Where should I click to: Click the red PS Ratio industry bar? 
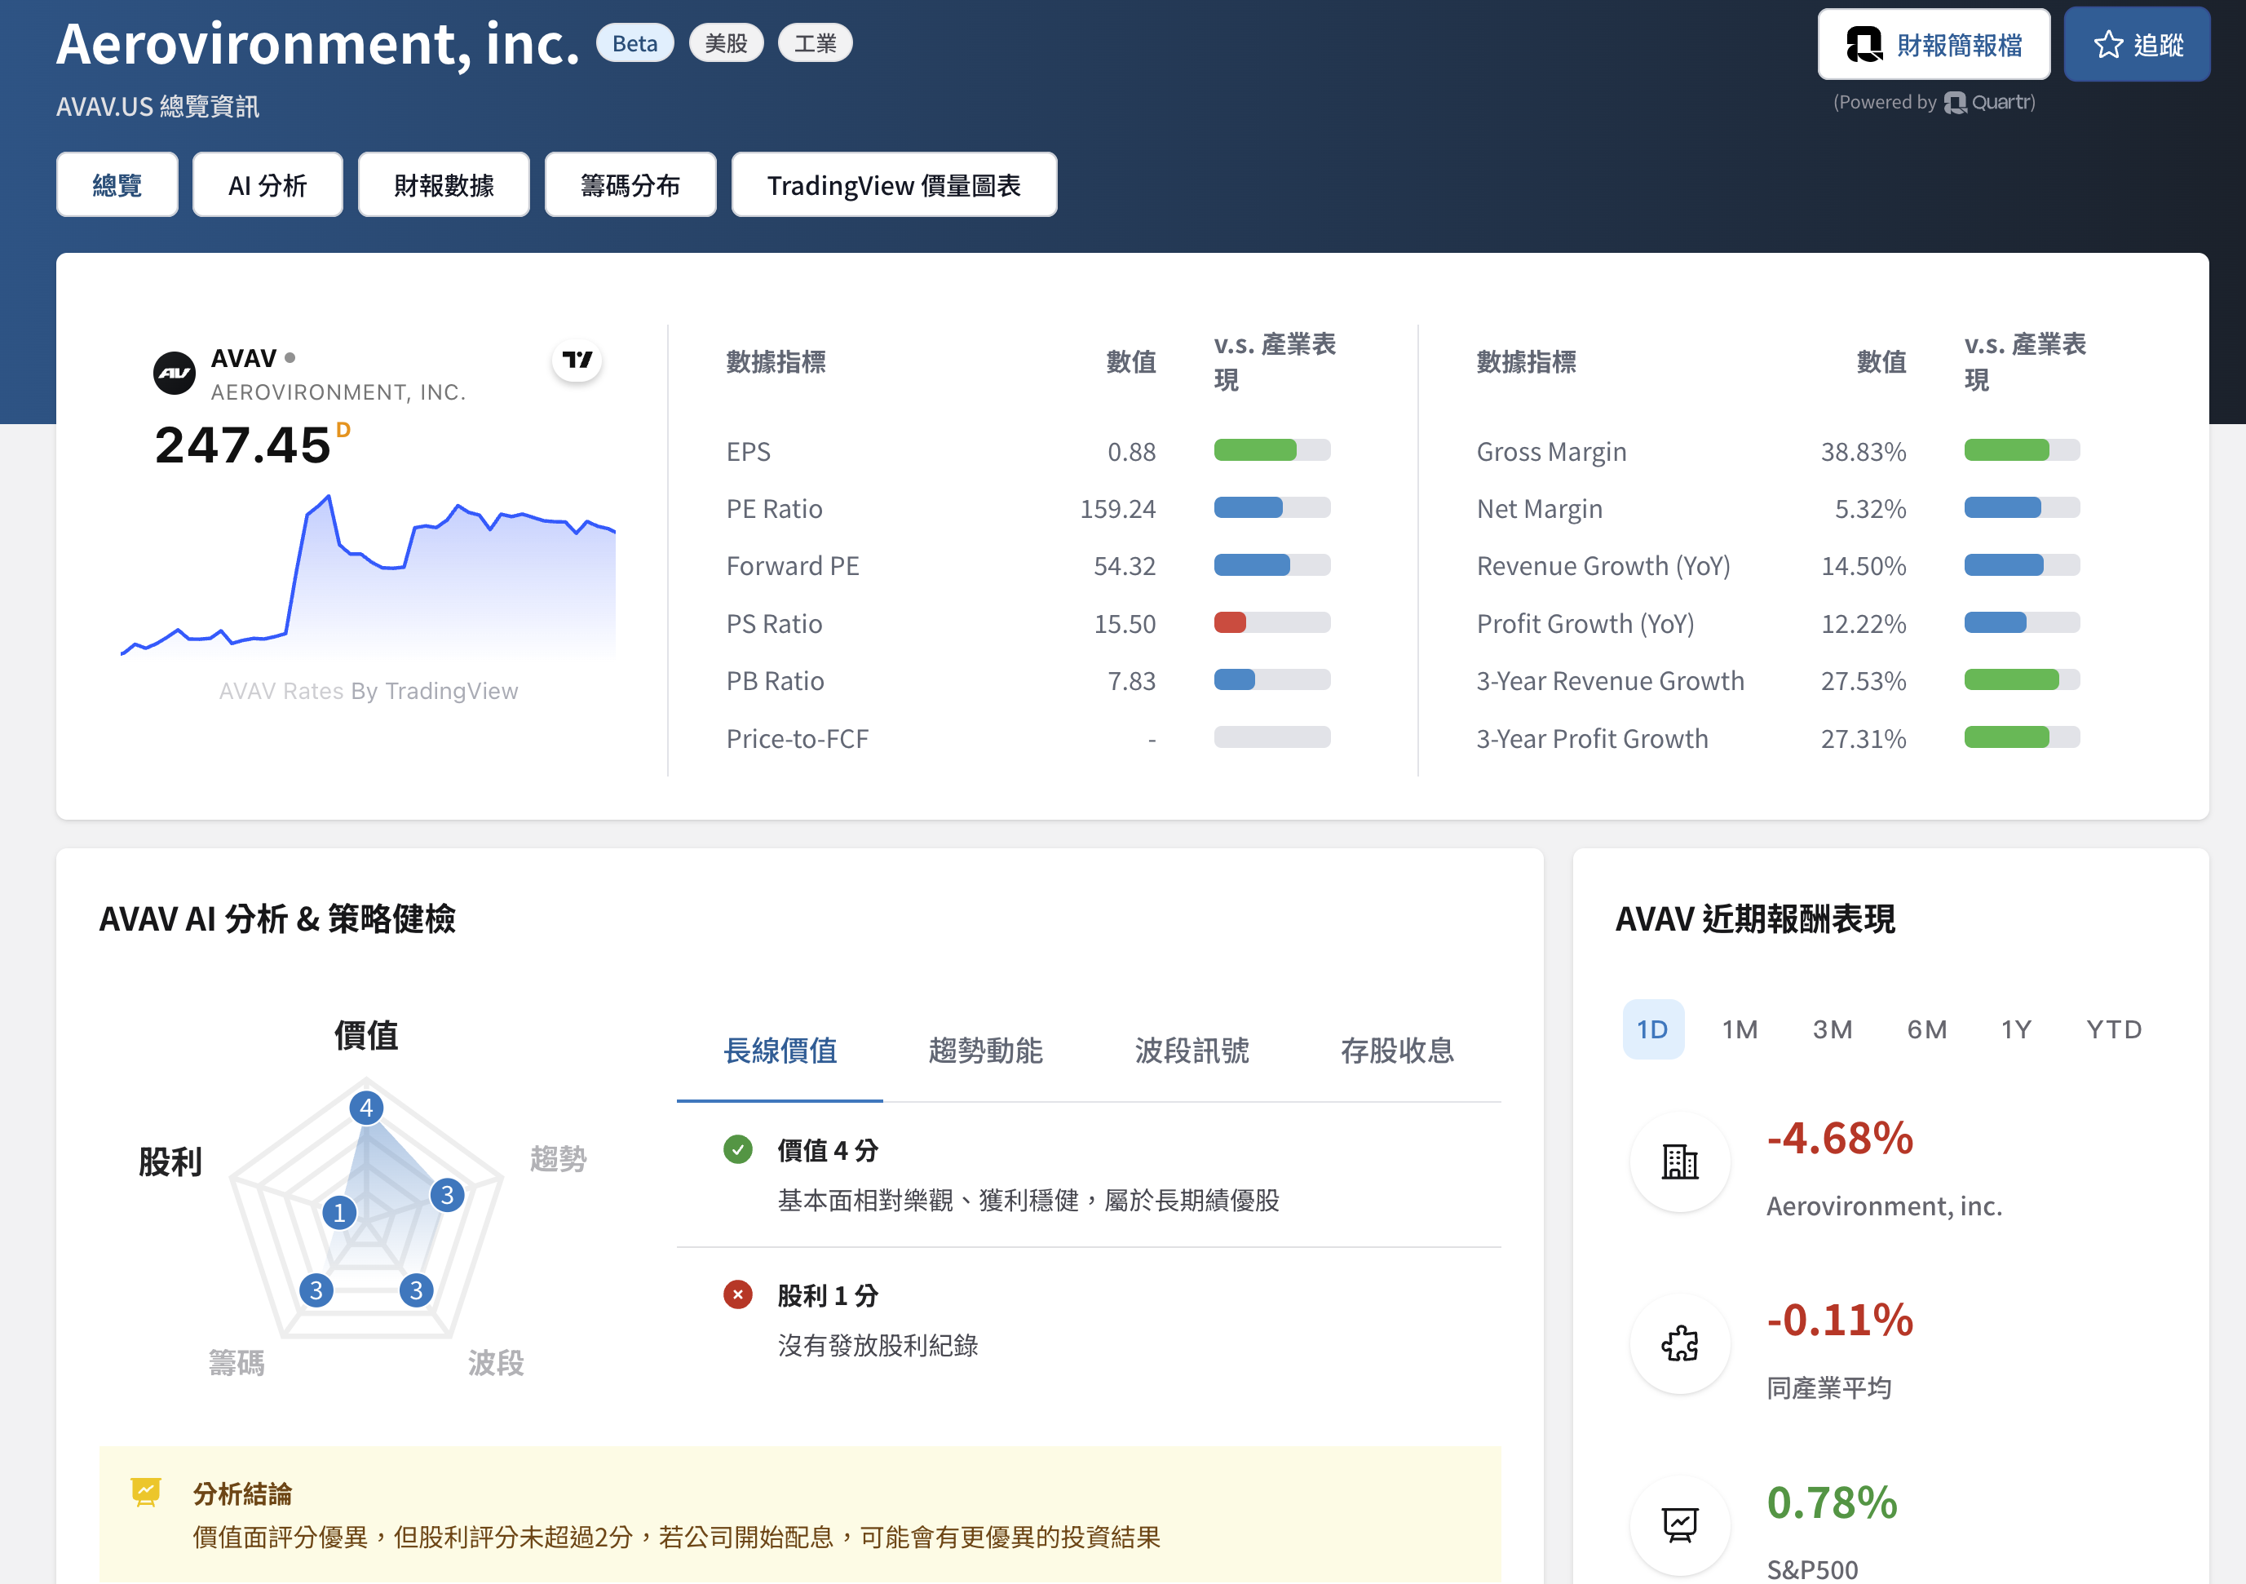(1230, 623)
